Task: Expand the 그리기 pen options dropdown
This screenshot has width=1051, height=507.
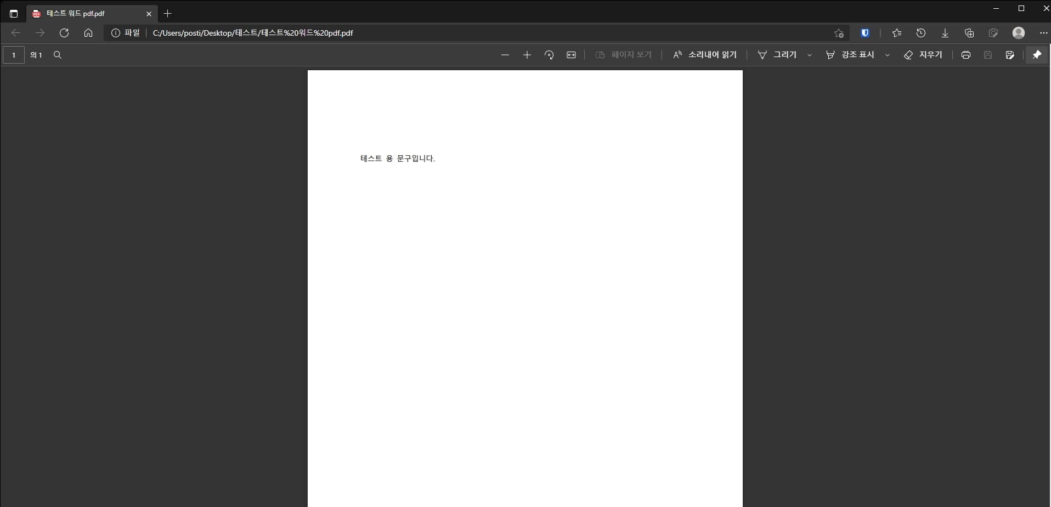Action: tap(810, 54)
